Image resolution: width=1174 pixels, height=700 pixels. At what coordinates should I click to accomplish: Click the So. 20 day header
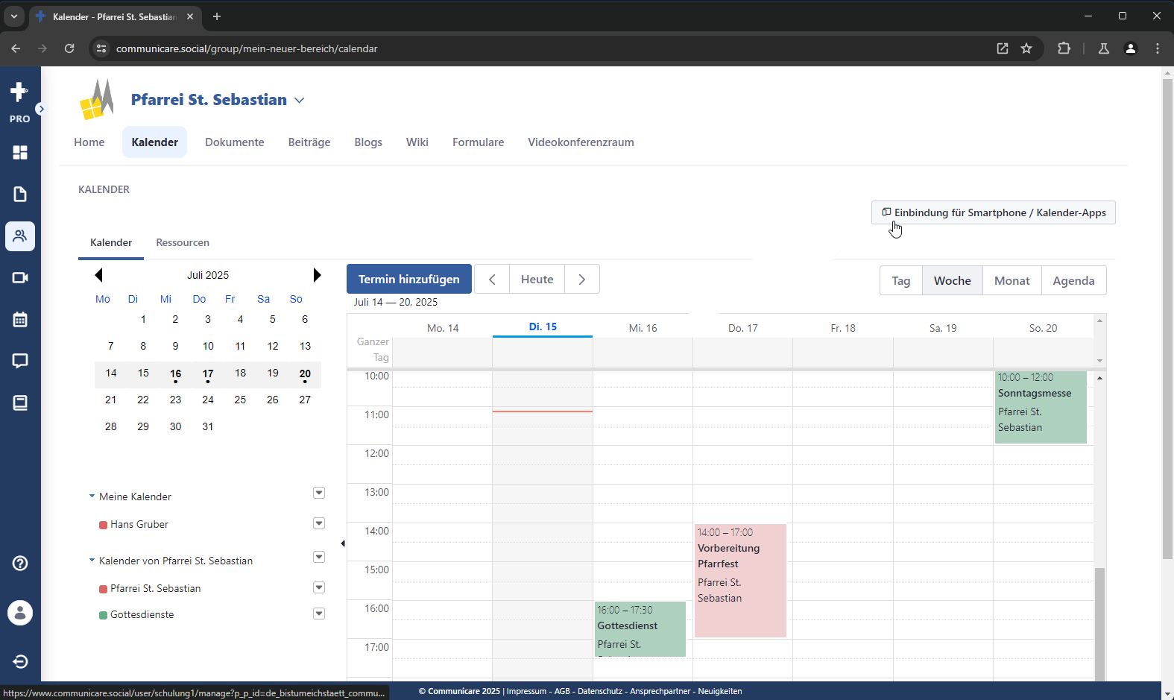point(1043,328)
